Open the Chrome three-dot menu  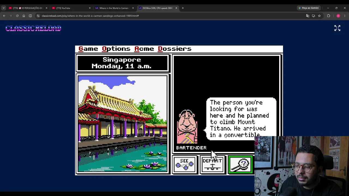[345, 16]
